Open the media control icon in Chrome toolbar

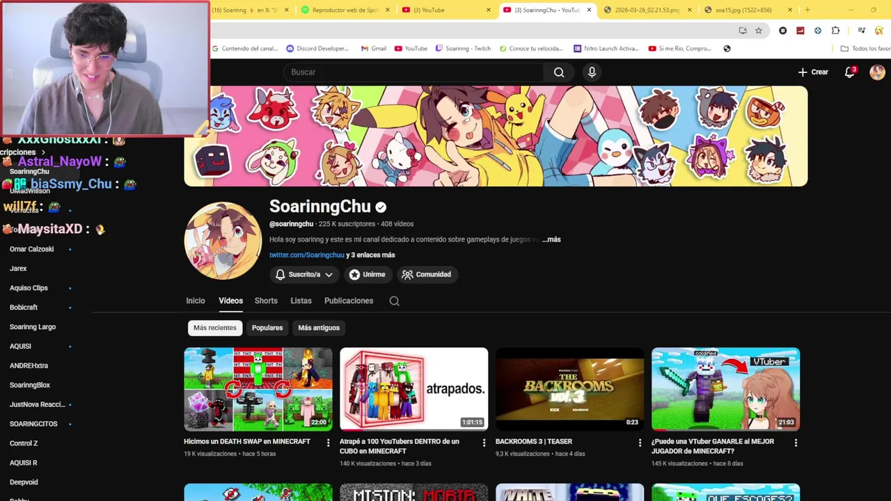click(x=861, y=31)
